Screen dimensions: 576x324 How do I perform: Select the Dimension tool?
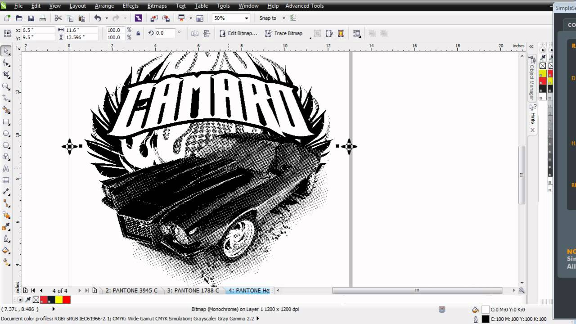[x=6, y=192]
